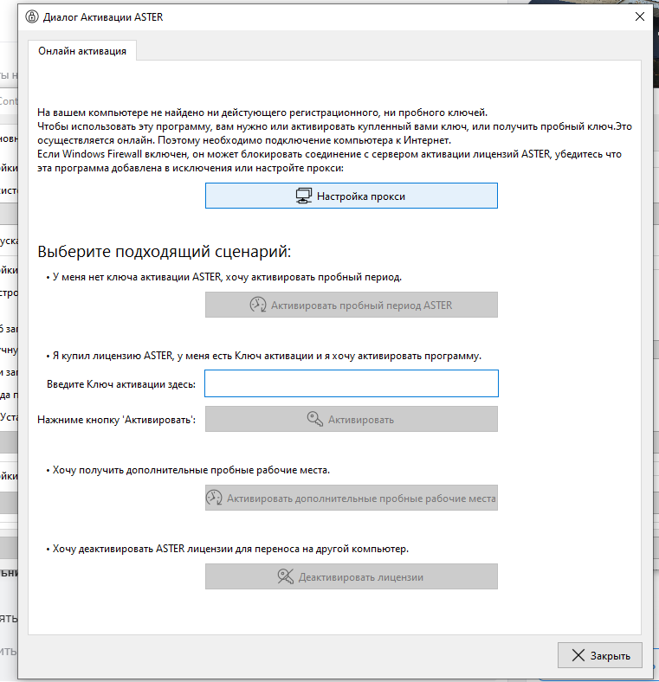Click the Закрыть button
The height and width of the screenshot is (682, 659).
coord(600,655)
